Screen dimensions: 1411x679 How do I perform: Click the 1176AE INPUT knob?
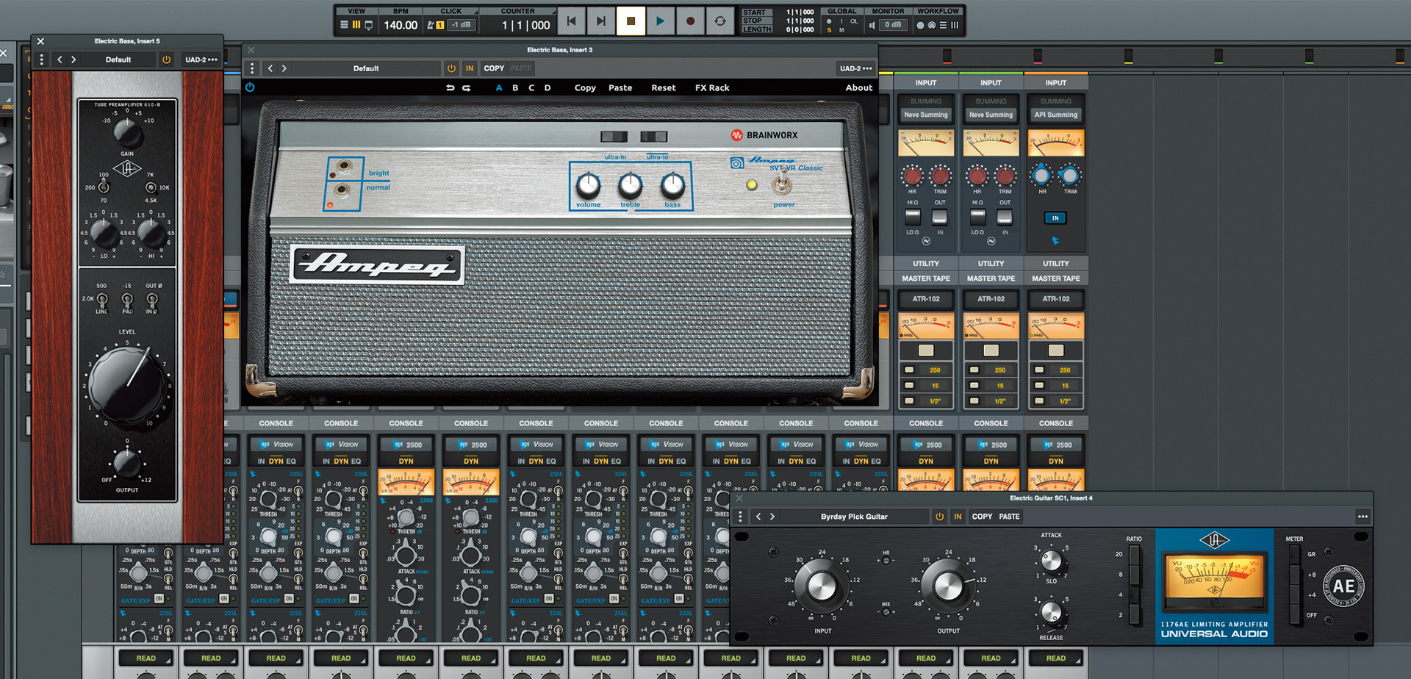pos(822,586)
